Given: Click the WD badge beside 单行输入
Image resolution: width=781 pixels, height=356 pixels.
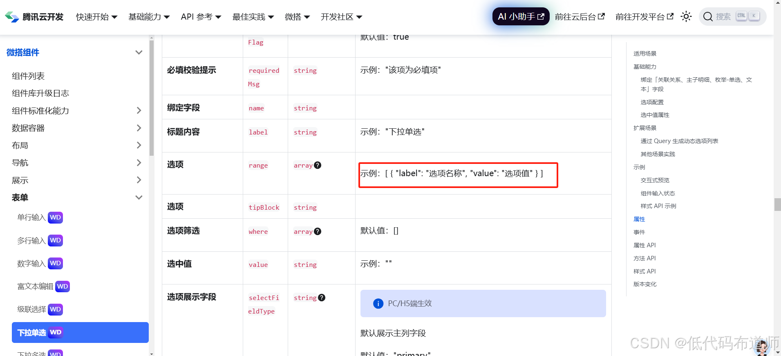Looking at the screenshot, I should point(55,217).
